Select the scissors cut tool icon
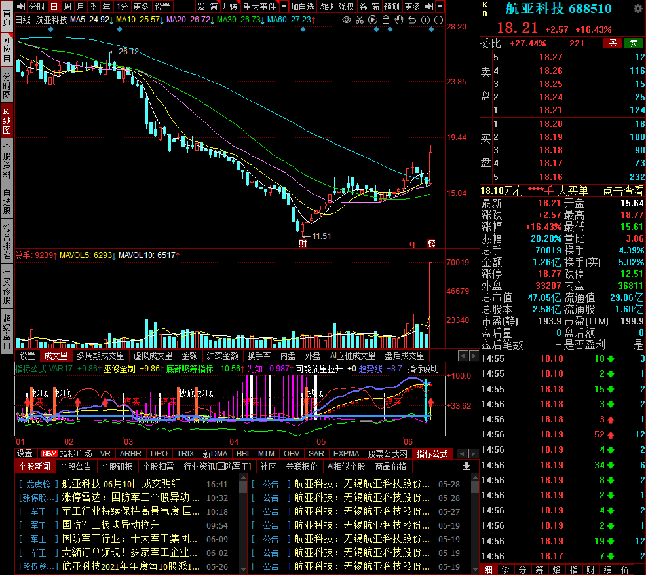The height and width of the screenshot is (575, 646). tap(360, 20)
